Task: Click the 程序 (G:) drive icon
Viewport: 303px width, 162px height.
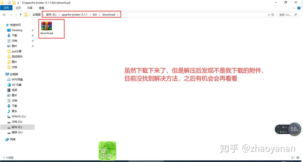Action: pyautogui.click(x=9, y=133)
